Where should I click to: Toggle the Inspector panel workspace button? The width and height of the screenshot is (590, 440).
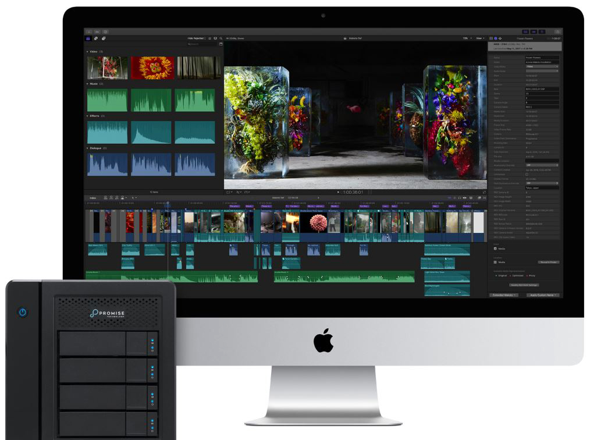click(542, 32)
